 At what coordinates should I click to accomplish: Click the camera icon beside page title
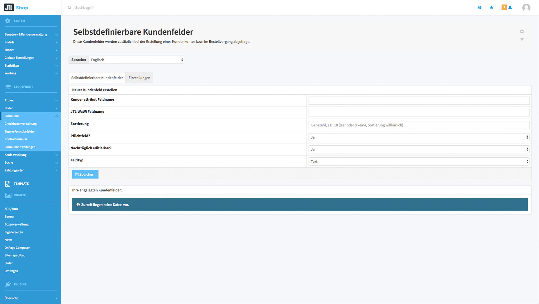tap(522, 31)
